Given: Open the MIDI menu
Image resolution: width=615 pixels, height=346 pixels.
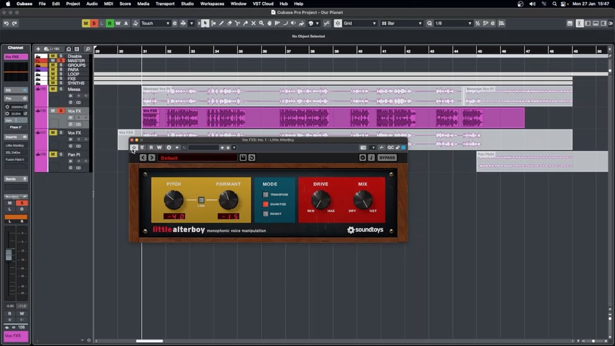Looking at the screenshot, I should coord(109,4).
